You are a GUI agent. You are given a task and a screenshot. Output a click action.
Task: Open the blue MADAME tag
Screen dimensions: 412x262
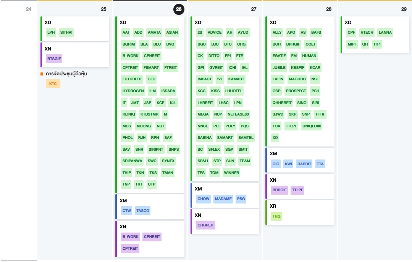pyautogui.click(x=223, y=199)
